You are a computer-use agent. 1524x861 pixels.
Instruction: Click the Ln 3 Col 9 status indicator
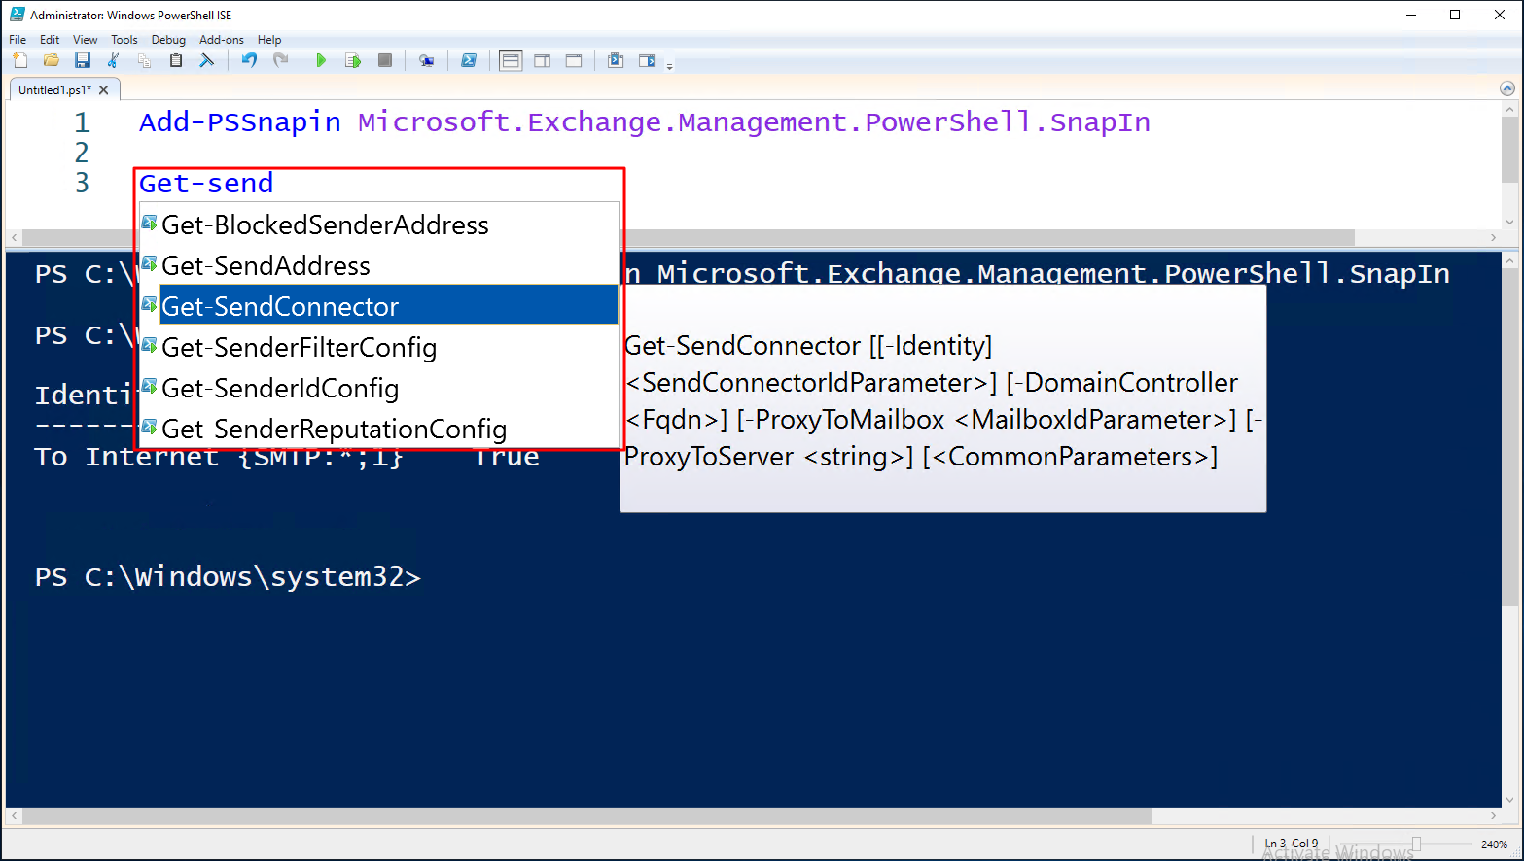[x=1292, y=844]
